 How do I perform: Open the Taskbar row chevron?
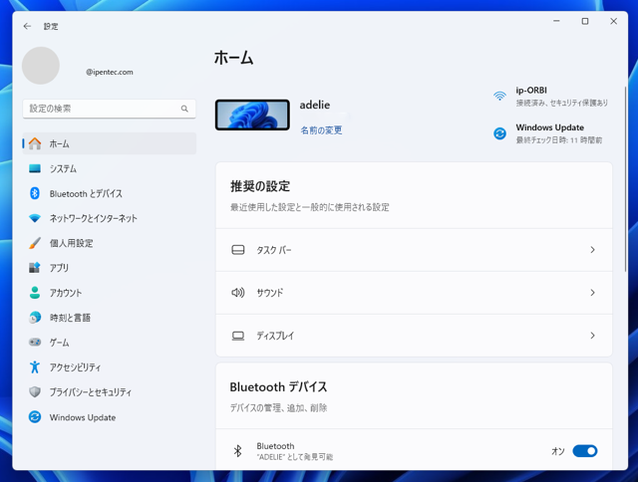(592, 250)
